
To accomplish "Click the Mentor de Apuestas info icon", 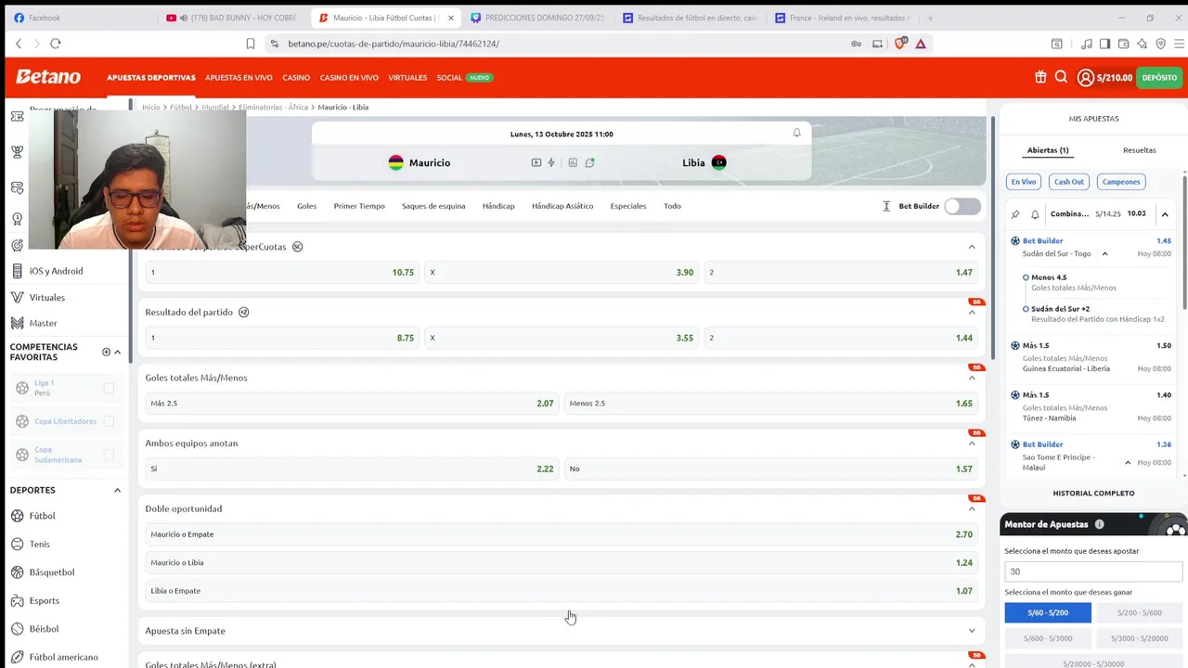I will pyautogui.click(x=1099, y=524).
